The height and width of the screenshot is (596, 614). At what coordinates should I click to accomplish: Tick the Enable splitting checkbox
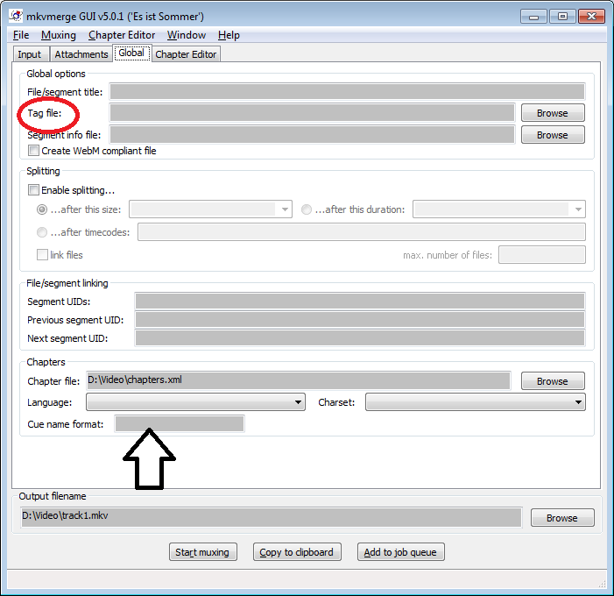(x=33, y=190)
